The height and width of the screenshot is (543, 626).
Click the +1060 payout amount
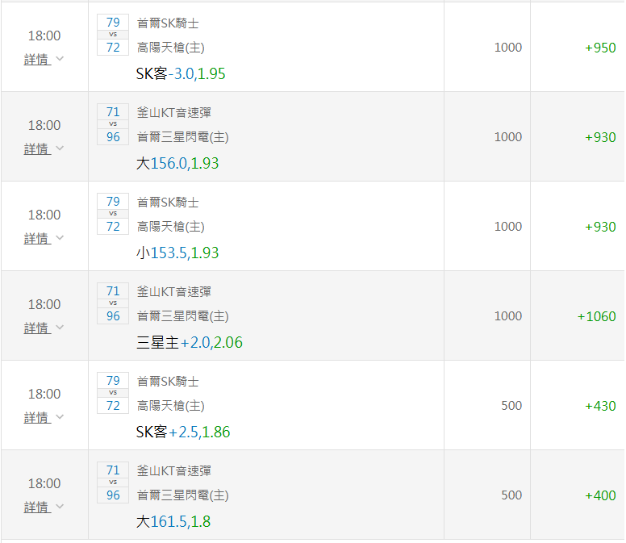596,316
